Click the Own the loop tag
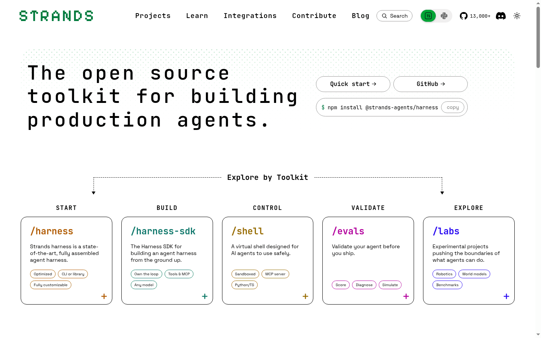541x338 pixels. [x=147, y=274]
